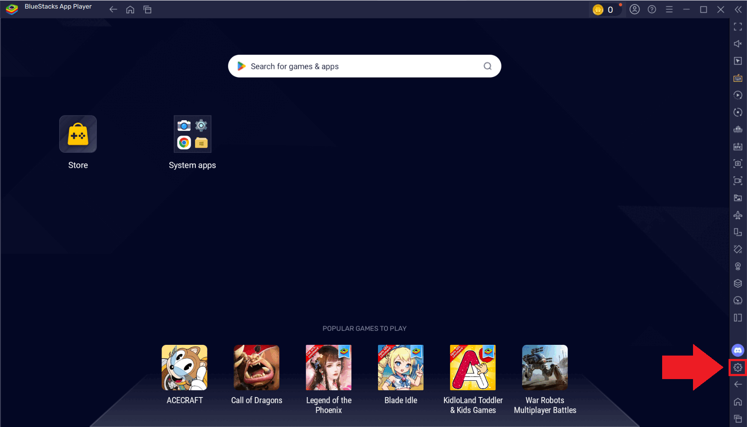The height and width of the screenshot is (427, 747).
Task: Collapse the sidebar with the double chevron
Action: (x=738, y=9)
